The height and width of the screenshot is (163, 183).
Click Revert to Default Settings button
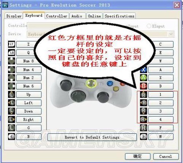(92, 137)
